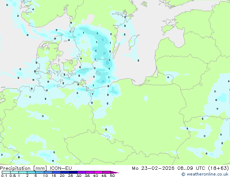
Task: Select the 2–5 mm legend color swatch
Action: point(31,172)
